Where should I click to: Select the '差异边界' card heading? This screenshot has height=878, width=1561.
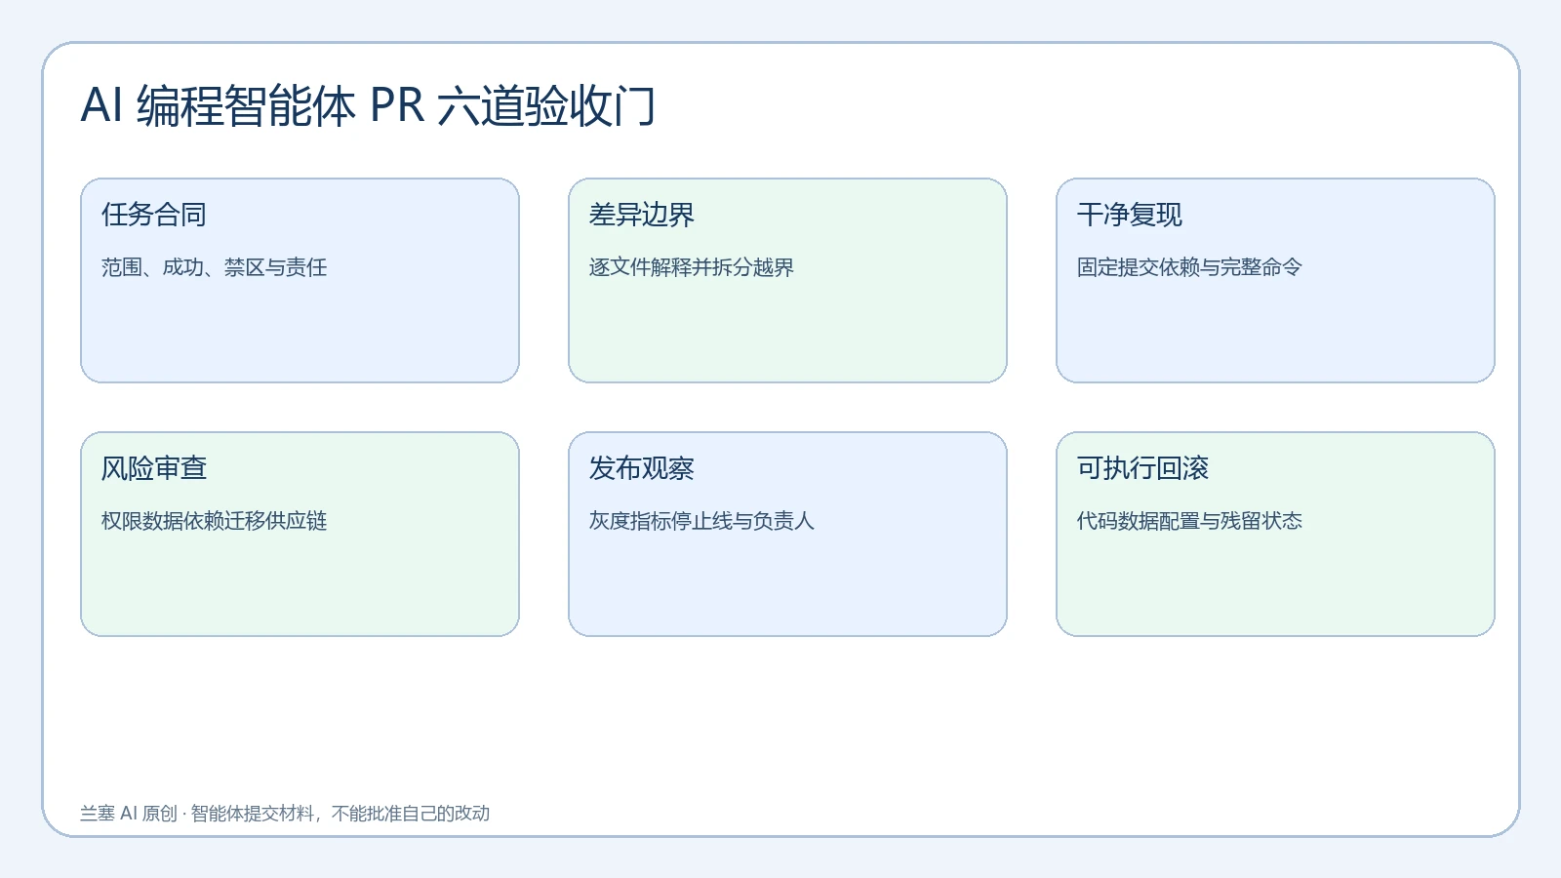coord(642,215)
